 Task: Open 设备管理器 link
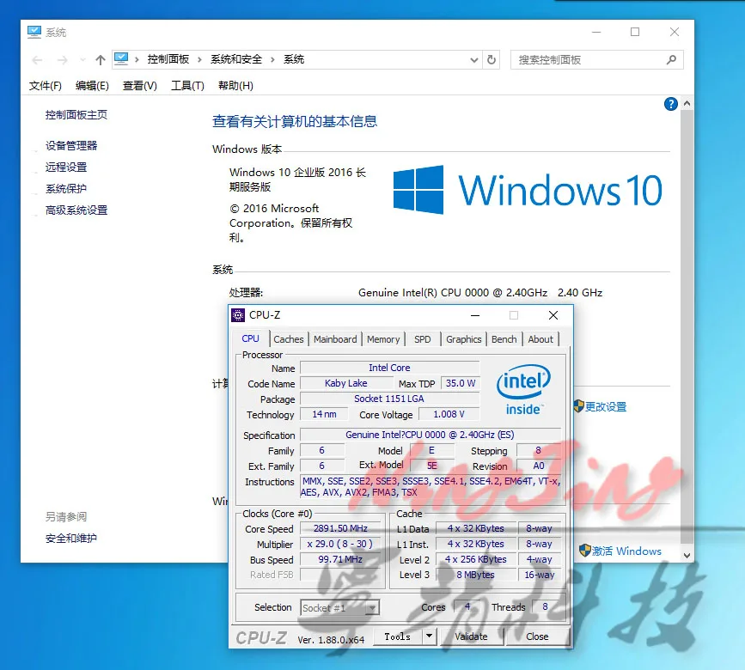point(71,145)
